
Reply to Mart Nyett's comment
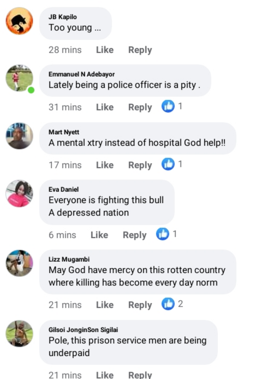point(140,165)
